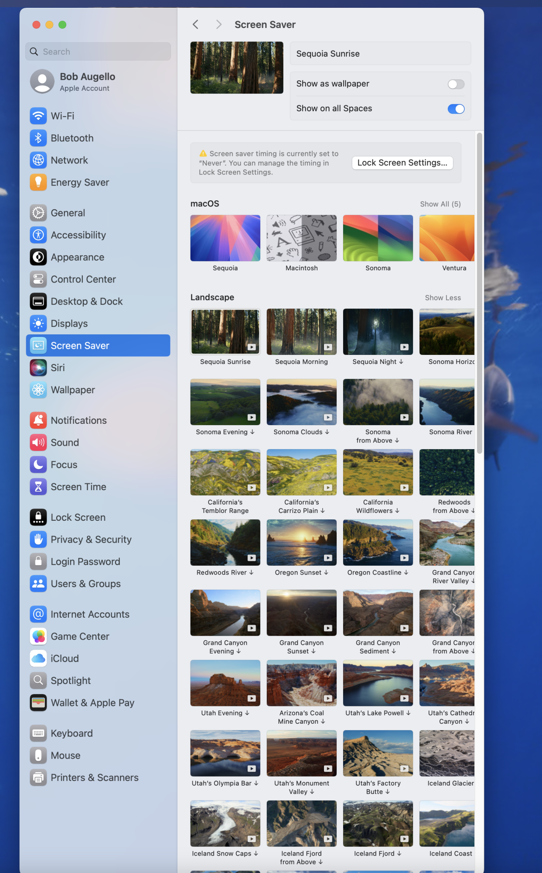Select Arizona's Coal Mine Canyon thumbnail
Image resolution: width=542 pixels, height=873 pixels.
pos(302,683)
